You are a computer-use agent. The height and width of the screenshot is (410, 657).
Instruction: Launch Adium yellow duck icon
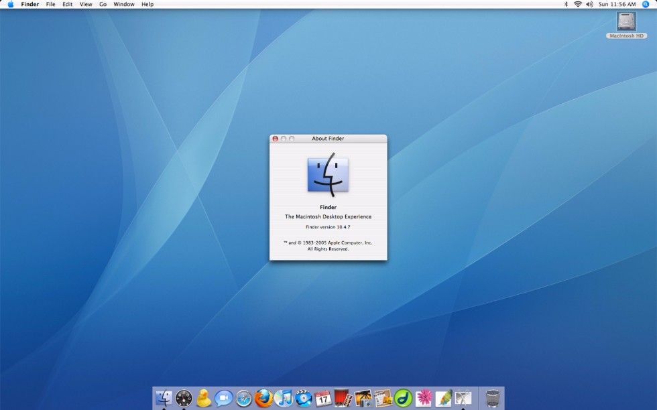click(204, 399)
